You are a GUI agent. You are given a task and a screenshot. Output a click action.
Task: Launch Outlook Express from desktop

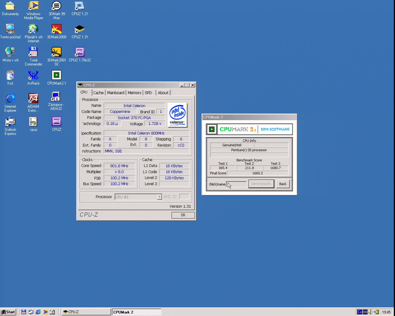click(x=10, y=126)
